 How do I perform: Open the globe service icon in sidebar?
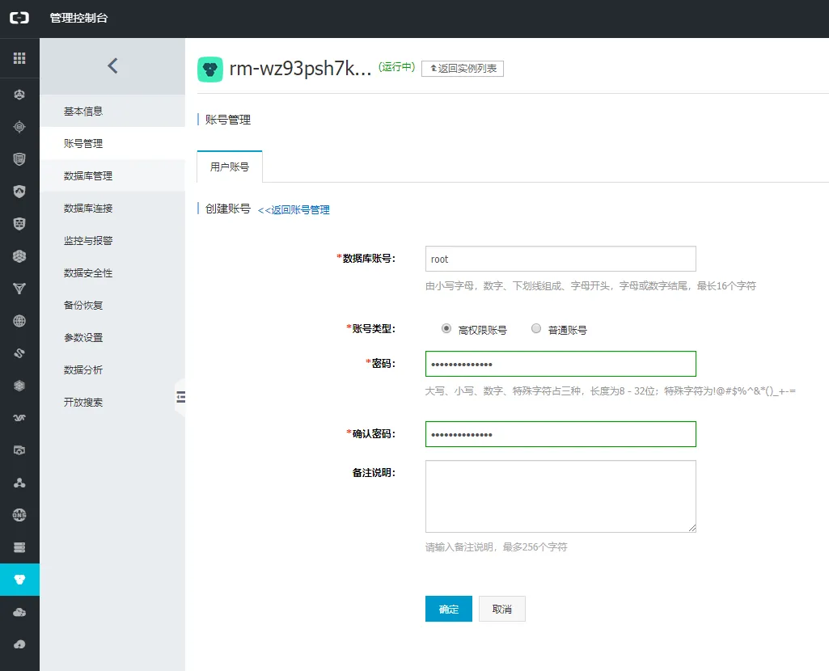[x=19, y=321]
